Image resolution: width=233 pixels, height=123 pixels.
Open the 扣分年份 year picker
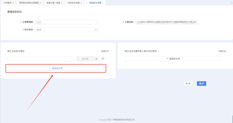tap(65, 30)
